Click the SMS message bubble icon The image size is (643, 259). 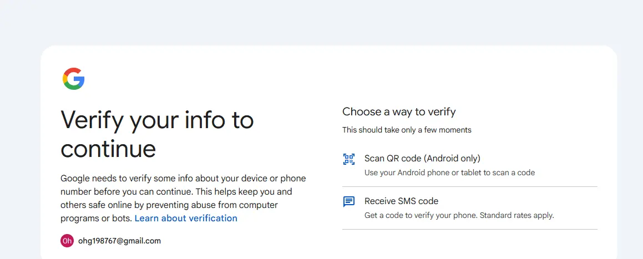[x=349, y=202]
